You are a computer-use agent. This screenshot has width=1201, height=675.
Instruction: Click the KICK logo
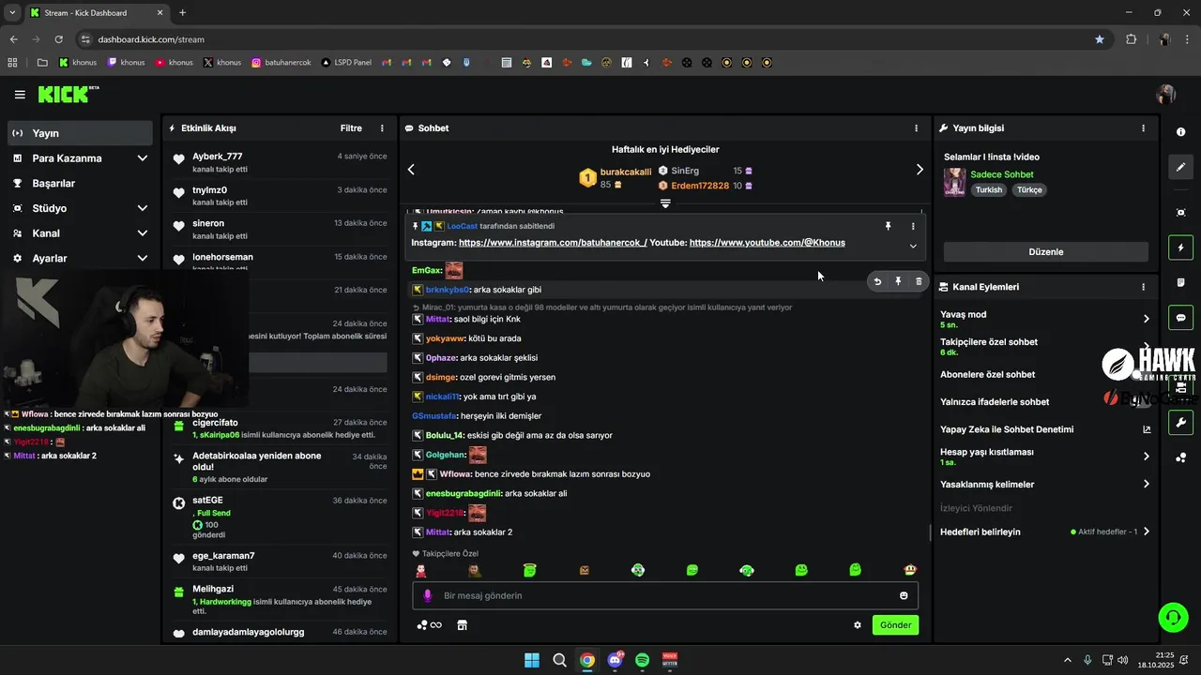tap(68, 94)
